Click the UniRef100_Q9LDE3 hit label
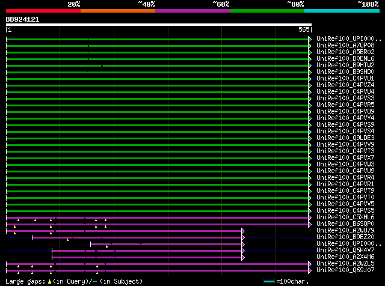The image size is (385, 286). 345,138
